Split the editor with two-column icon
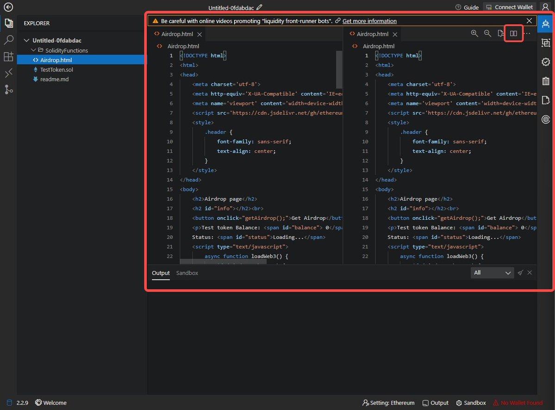The height and width of the screenshot is (410, 555). [x=513, y=33]
